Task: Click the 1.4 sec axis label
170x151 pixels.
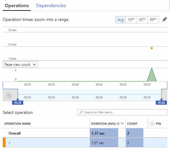Action: pyautogui.click(x=12, y=45)
